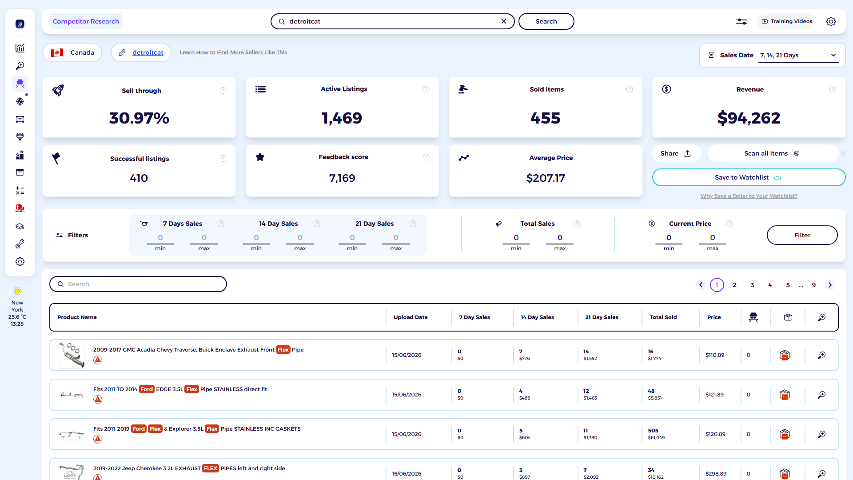This screenshot has height=480, width=853.
Task: Go to results page 2
Action: click(x=735, y=285)
